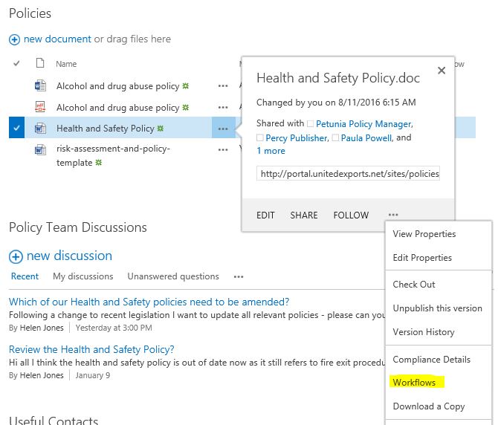Toggle the select-all checkmark in header
The image size is (498, 425).
[x=17, y=65]
